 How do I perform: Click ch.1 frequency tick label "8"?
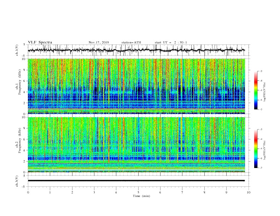25,70
